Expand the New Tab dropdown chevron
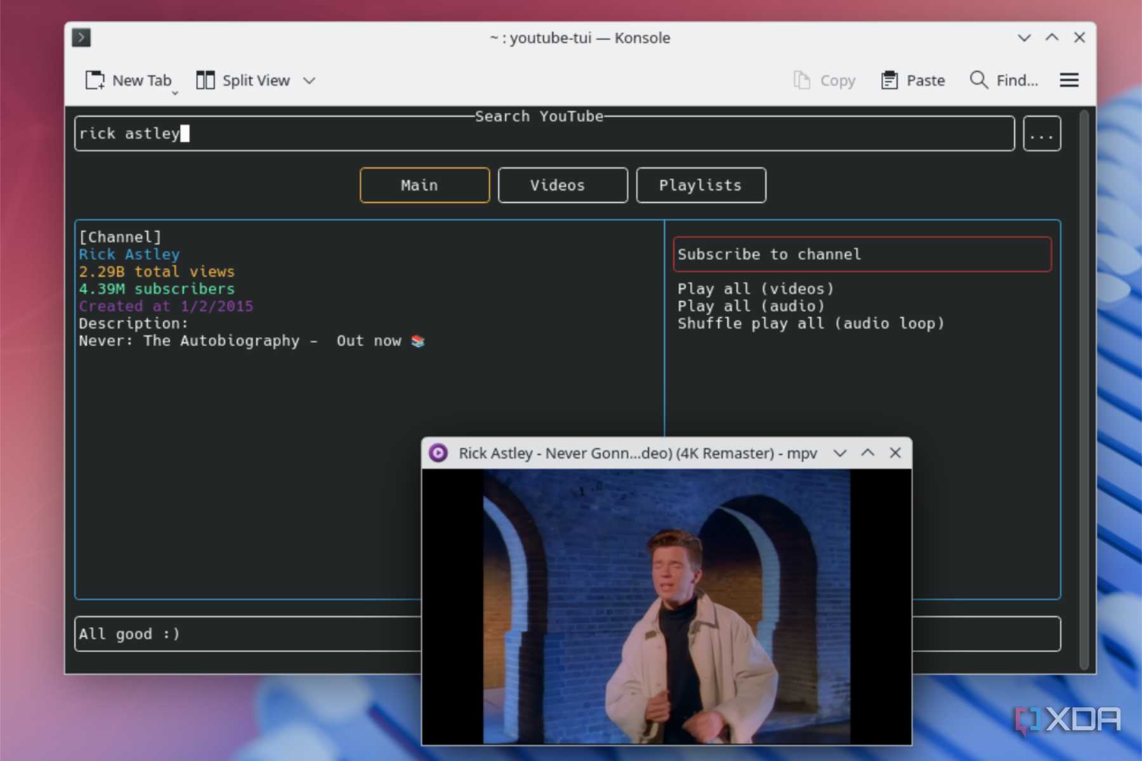This screenshot has width=1142, height=761. click(175, 93)
